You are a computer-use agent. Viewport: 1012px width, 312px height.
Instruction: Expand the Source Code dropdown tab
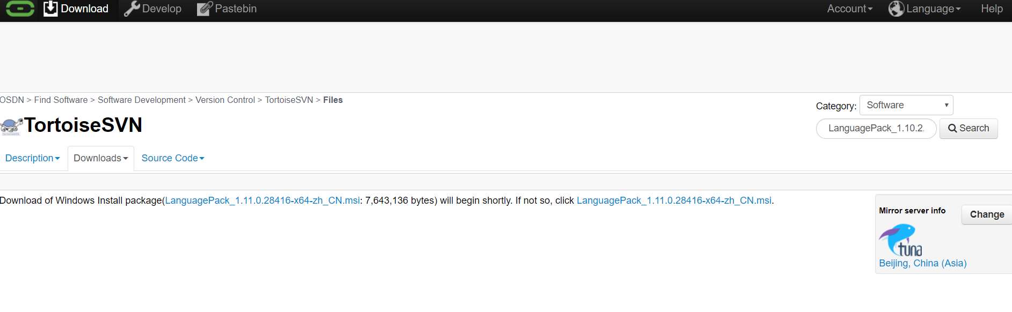(173, 158)
